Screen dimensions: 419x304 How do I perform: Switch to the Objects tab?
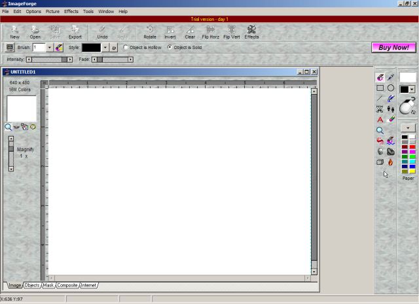tap(32, 285)
